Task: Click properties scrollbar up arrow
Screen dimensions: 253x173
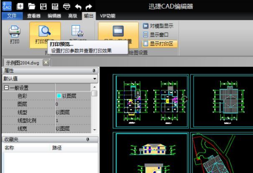Action: pos(95,87)
